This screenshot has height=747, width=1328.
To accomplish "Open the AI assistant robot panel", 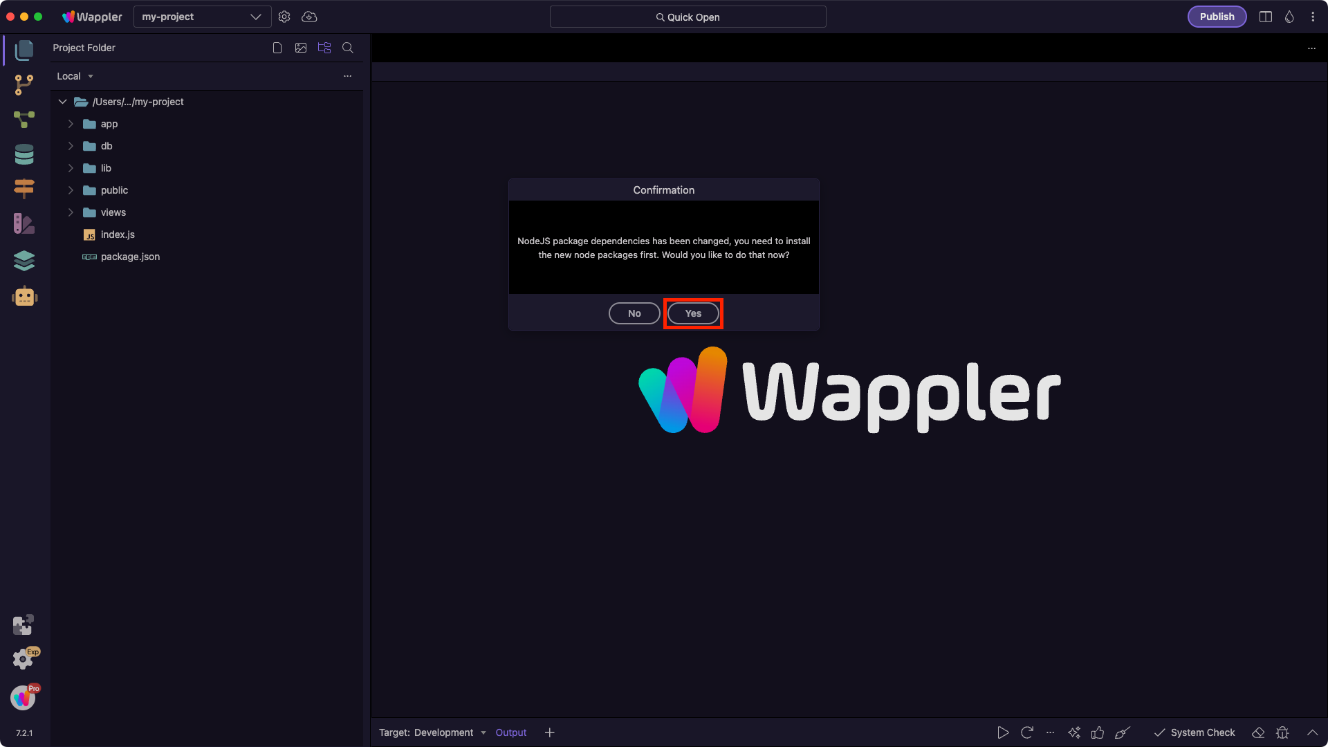I will point(24,296).
